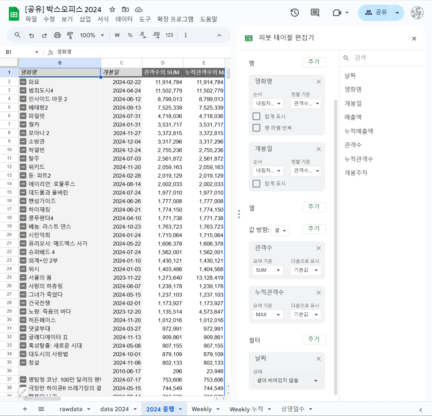Open the 100% zoom dropdown

[92, 35]
